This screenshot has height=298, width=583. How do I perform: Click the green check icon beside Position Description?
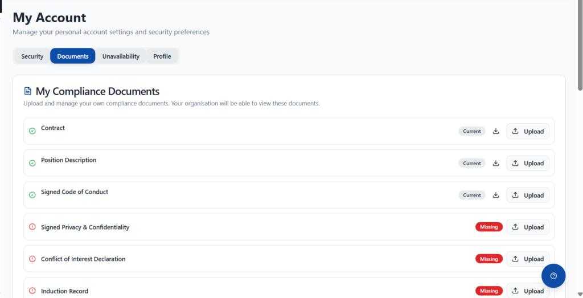pyautogui.click(x=32, y=163)
